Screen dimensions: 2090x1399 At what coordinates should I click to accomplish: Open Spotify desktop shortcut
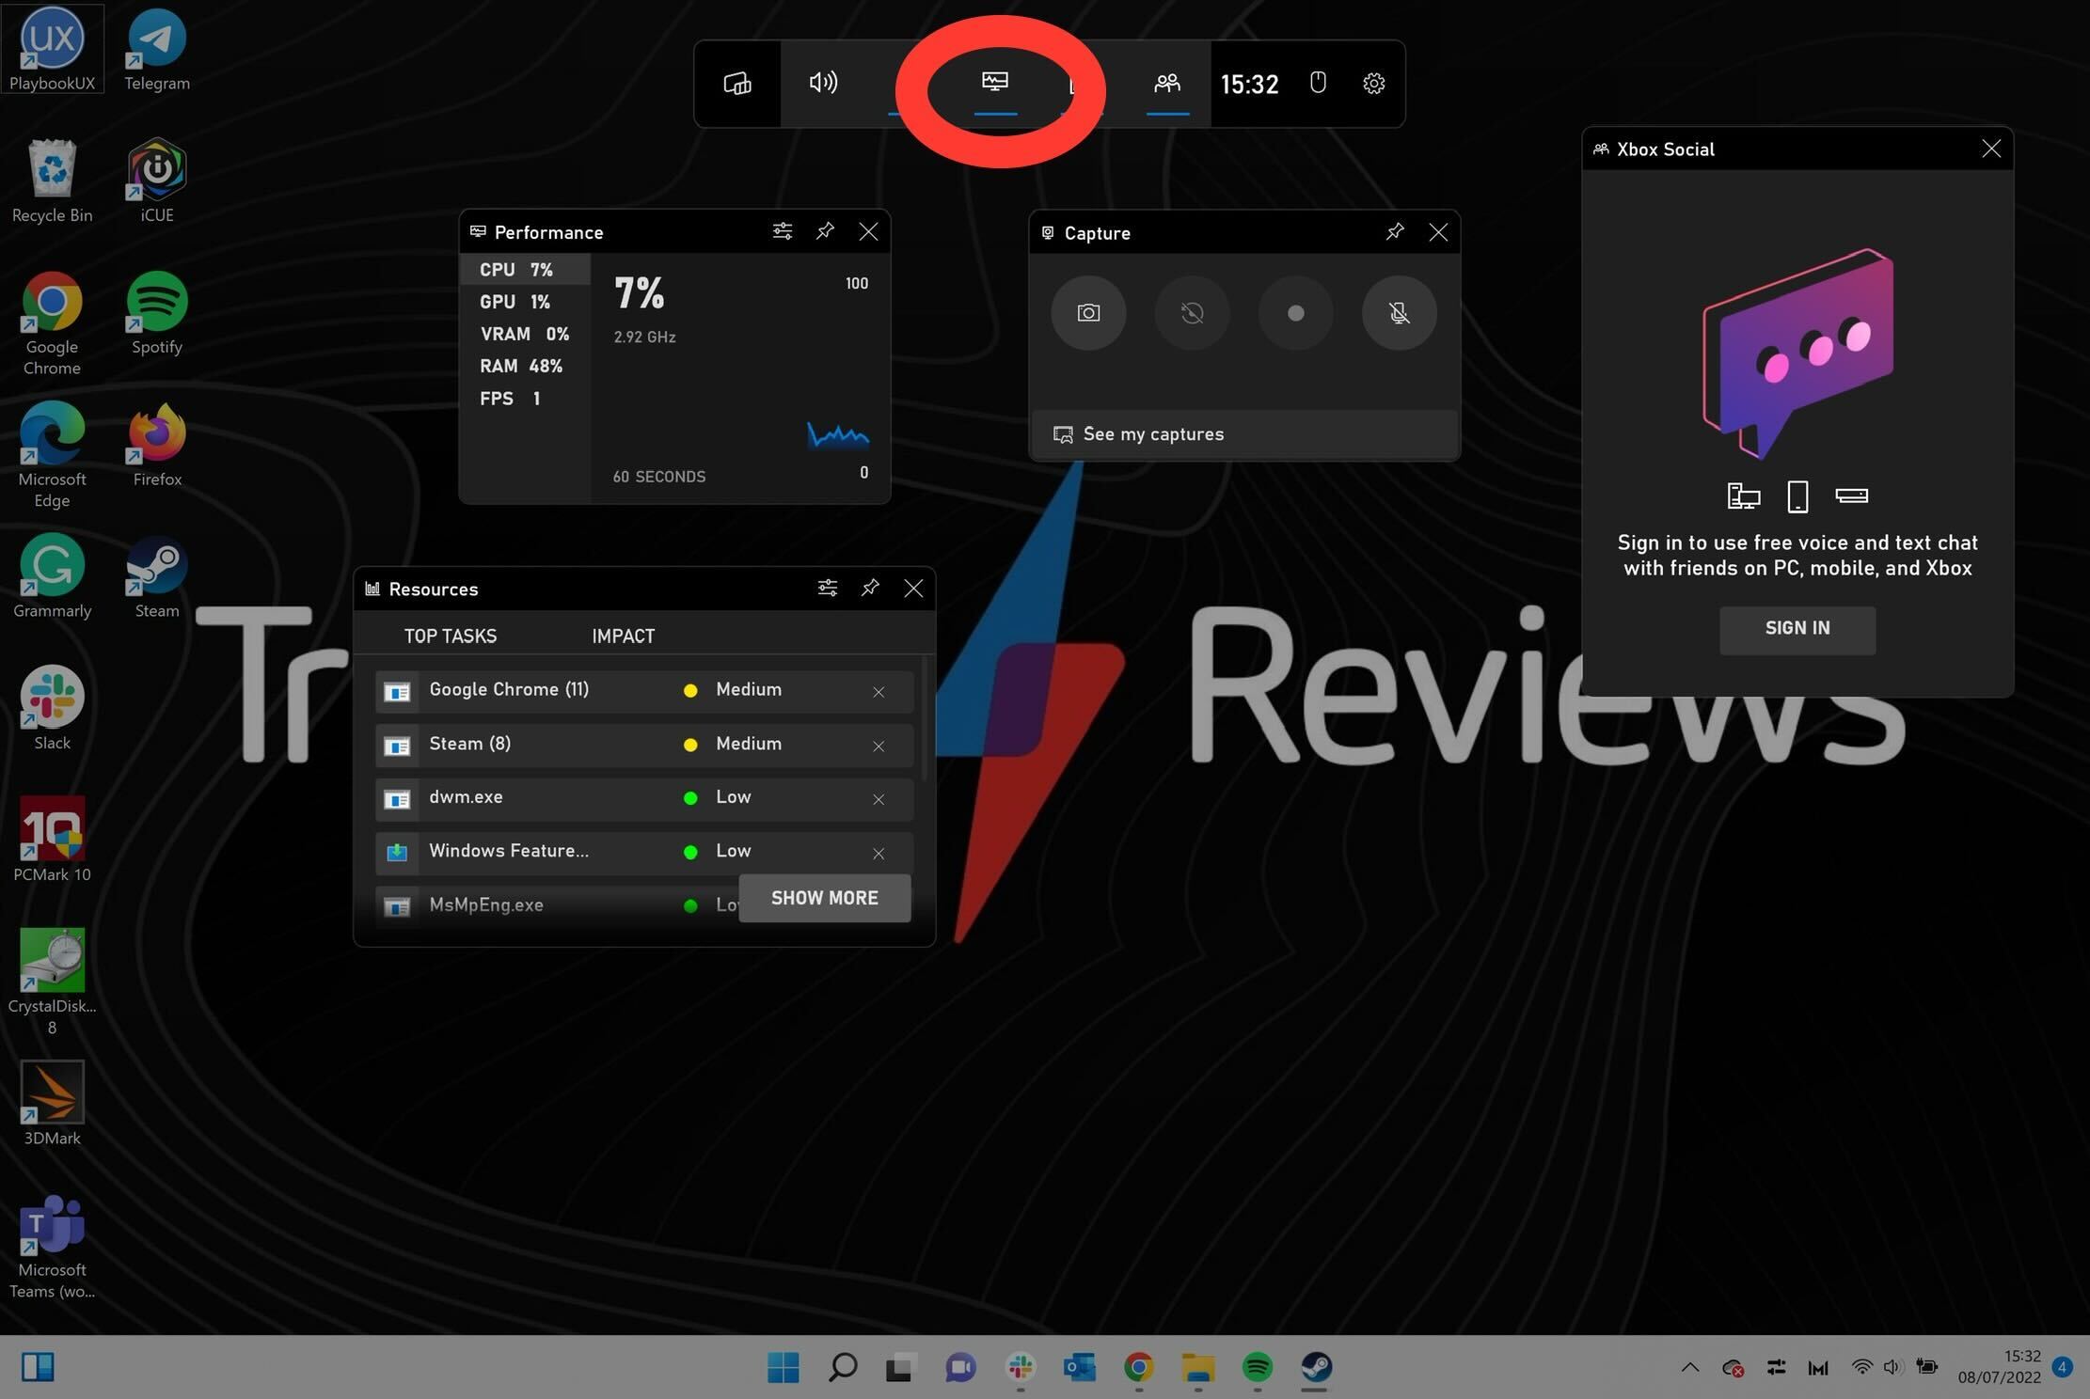click(x=156, y=313)
